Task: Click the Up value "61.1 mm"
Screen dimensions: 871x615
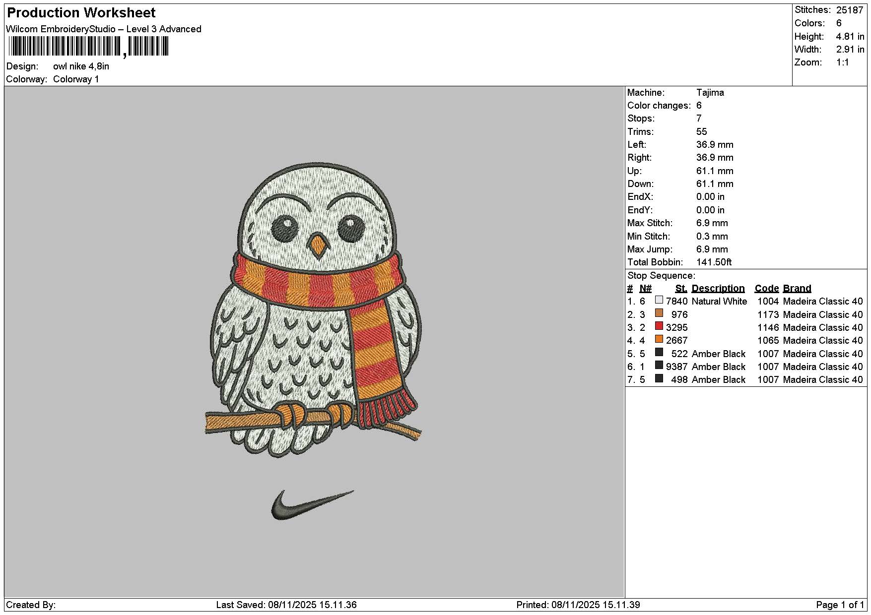Action: [715, 171]
